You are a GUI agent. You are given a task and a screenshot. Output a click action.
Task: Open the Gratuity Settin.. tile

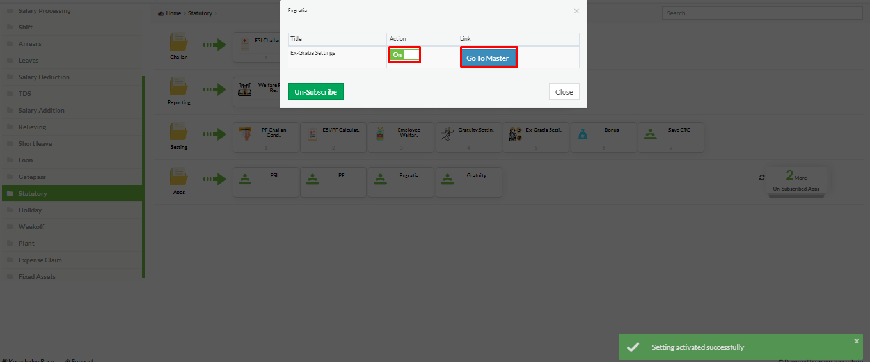469,138
